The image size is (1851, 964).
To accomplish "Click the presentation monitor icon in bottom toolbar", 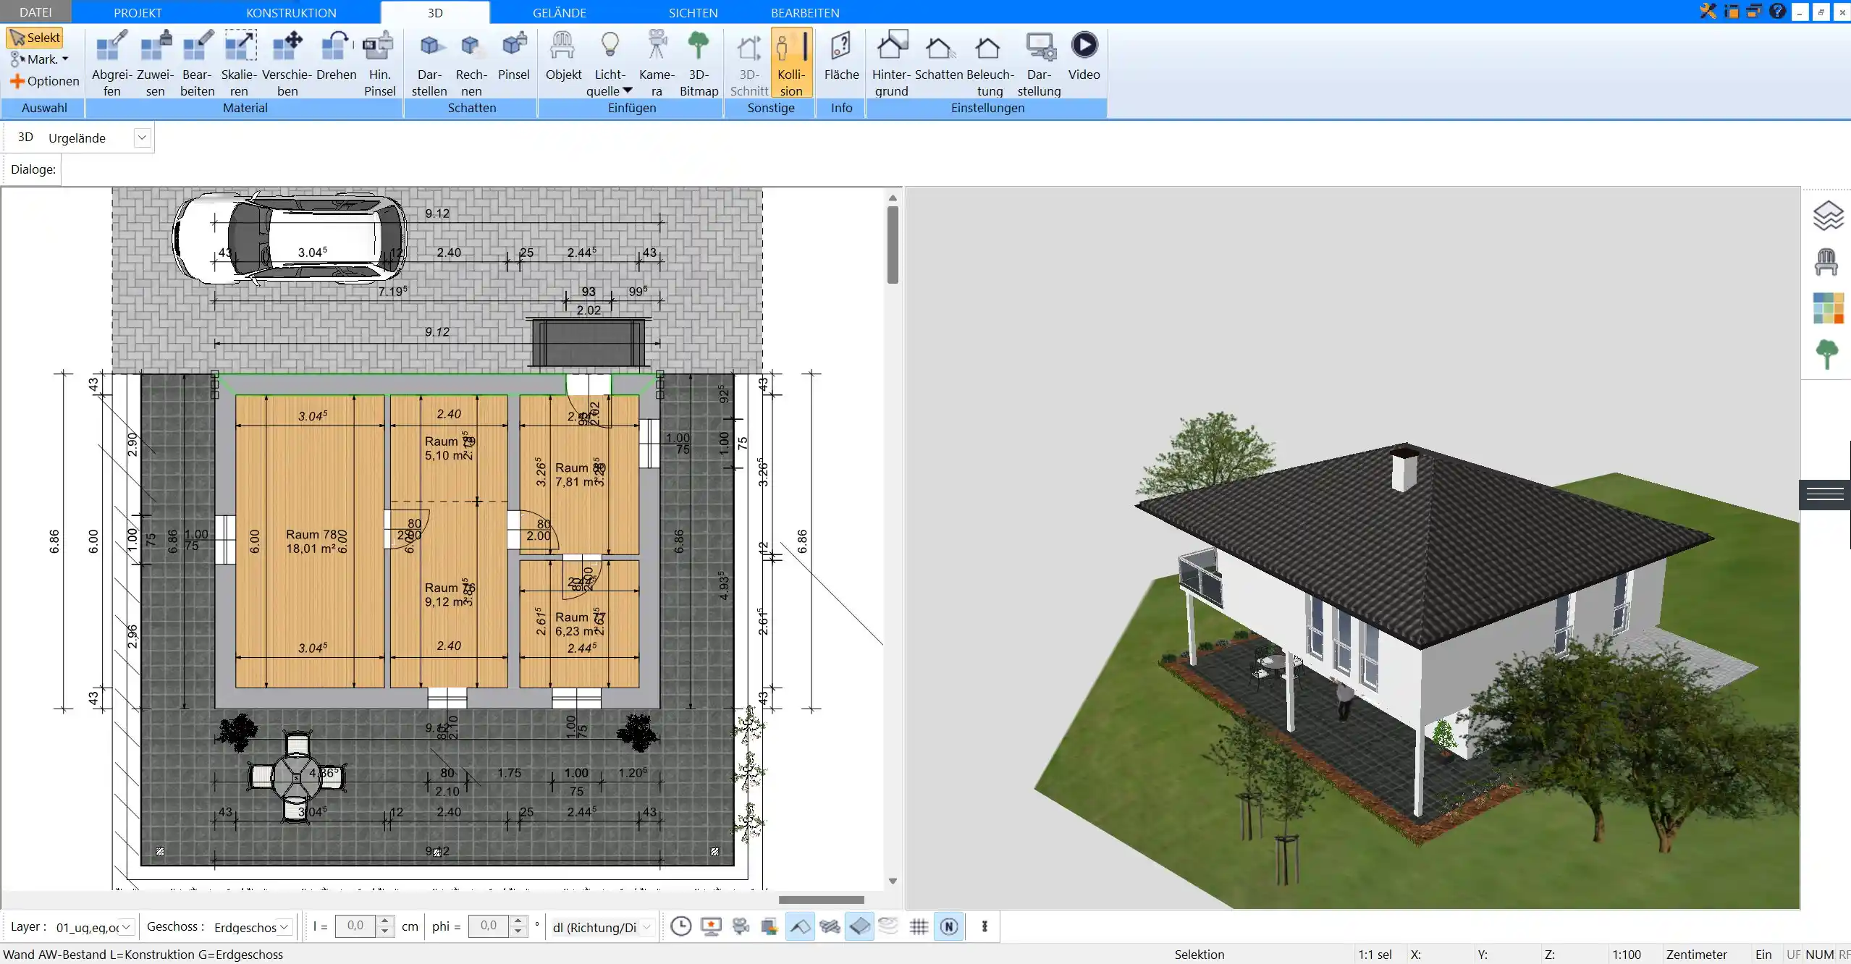I will (x=711, y=926).
